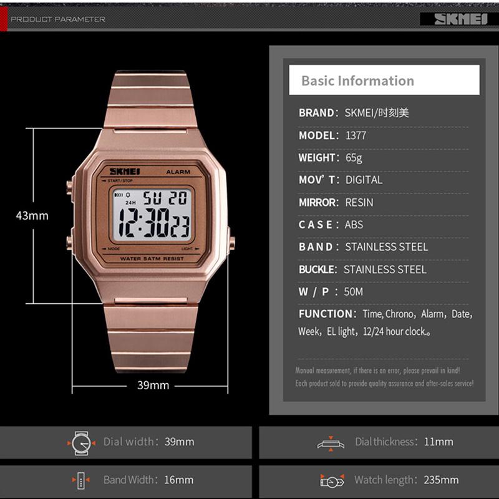Select the Band Width strap icon
The width and height of the screenshot is (499, 499).
[81, 480]
